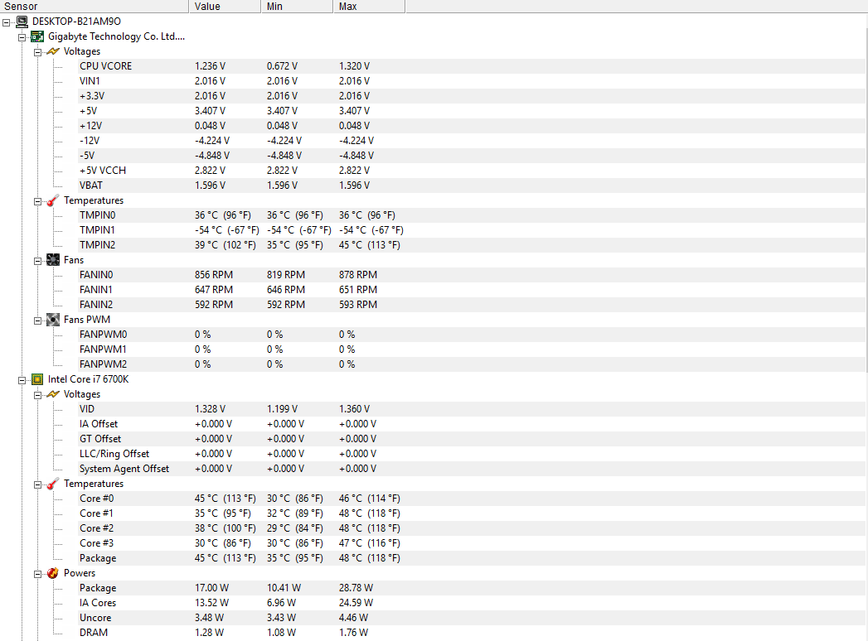
Task: Select the -12V sensor row
Action: tap(472, 141)
